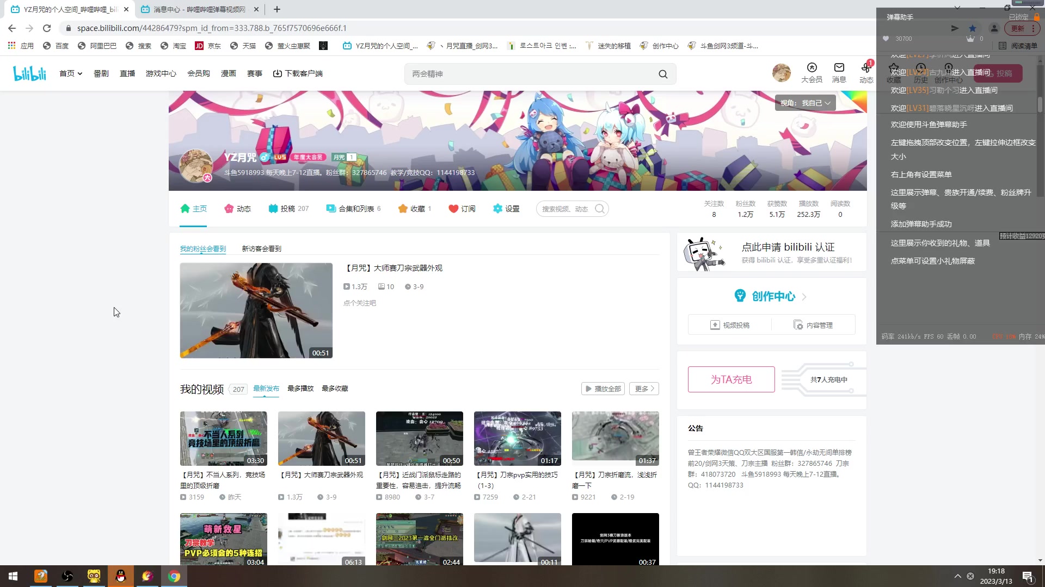Click the 阅读清单 reading list icon
This screenshot has height=587, width=1045.
(1018, 46)
